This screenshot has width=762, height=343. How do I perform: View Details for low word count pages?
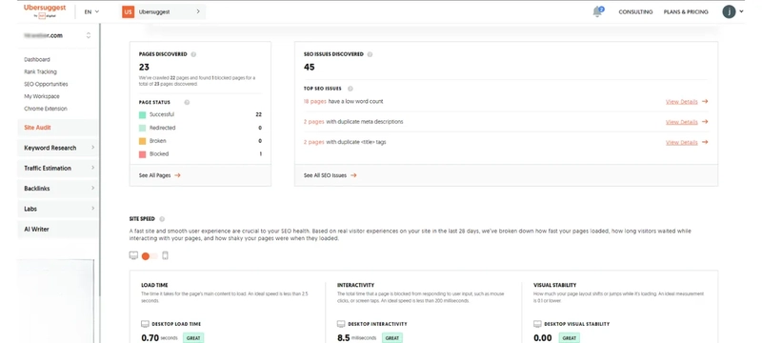[x=681, y=102]
